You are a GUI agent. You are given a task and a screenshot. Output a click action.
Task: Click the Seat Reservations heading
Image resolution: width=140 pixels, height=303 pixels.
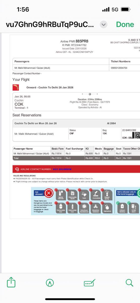click(27, 115)
